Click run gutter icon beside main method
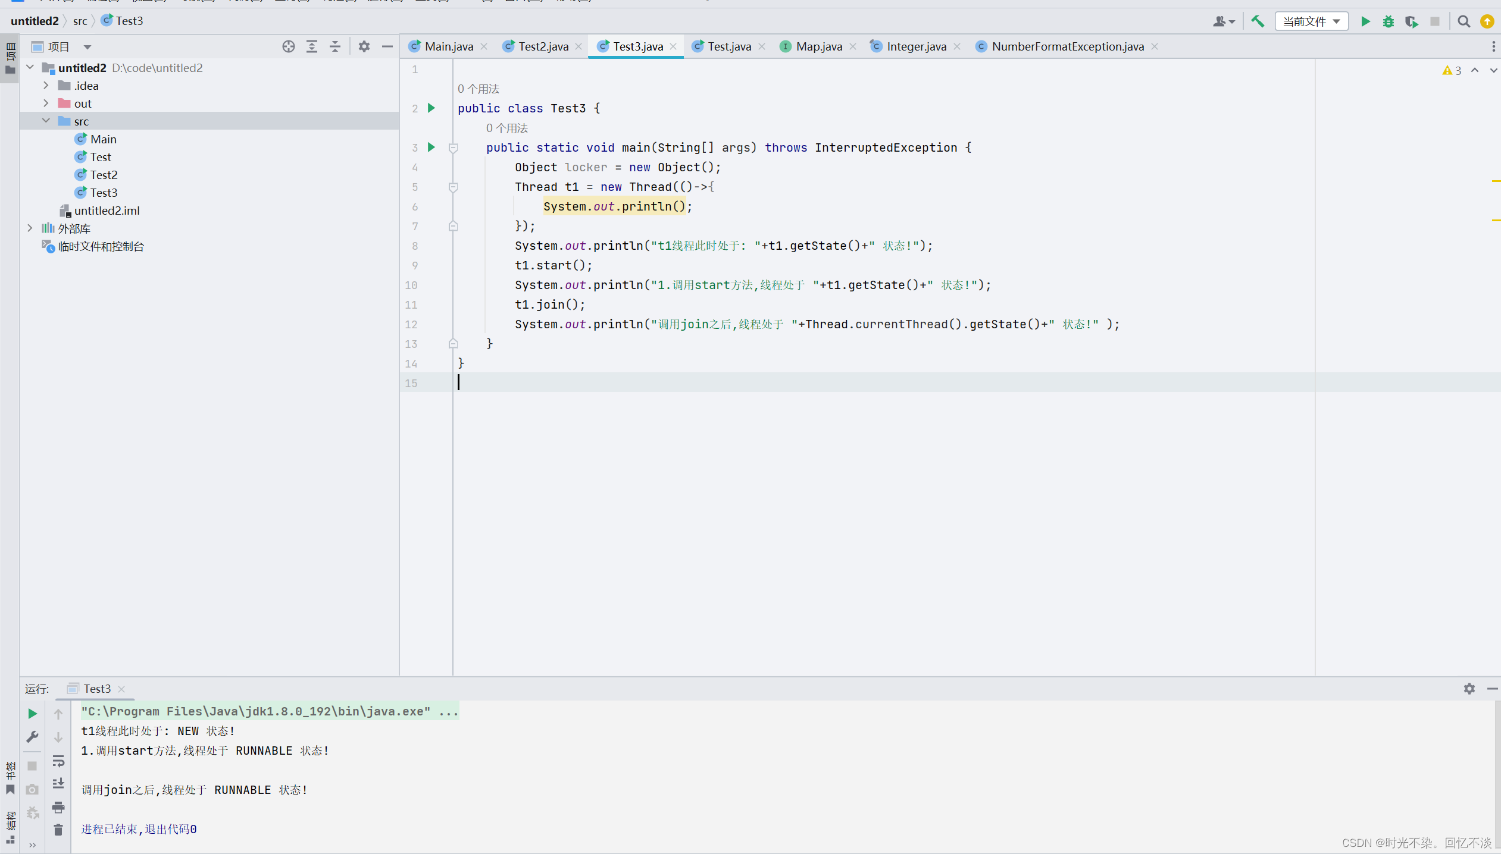This screenshot has height=854, width=1501. 431,147
